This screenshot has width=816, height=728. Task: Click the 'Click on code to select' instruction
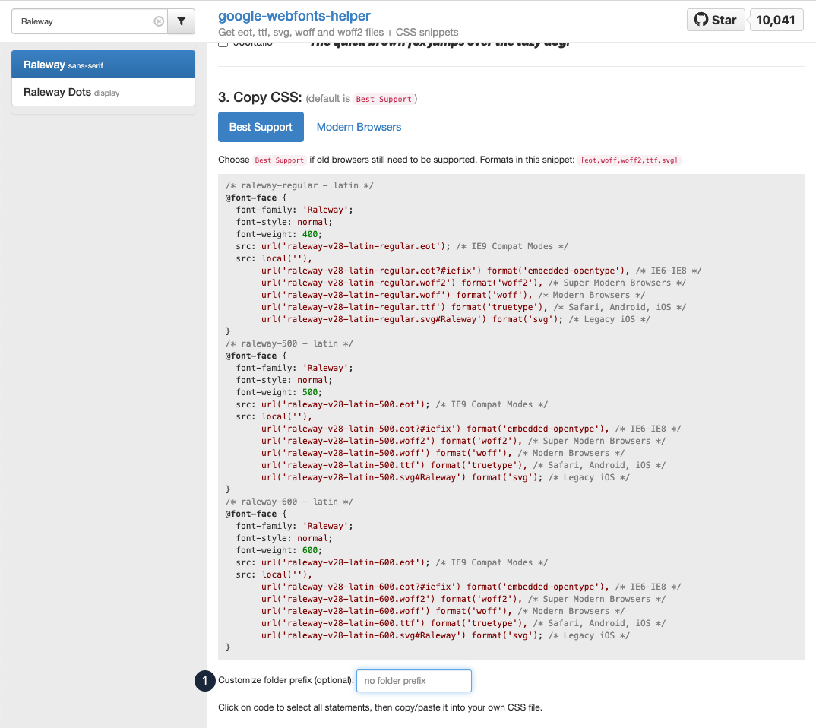380,707
